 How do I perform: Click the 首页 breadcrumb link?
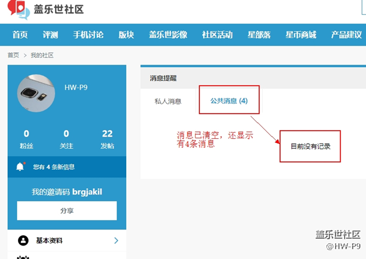pos(14,55)
